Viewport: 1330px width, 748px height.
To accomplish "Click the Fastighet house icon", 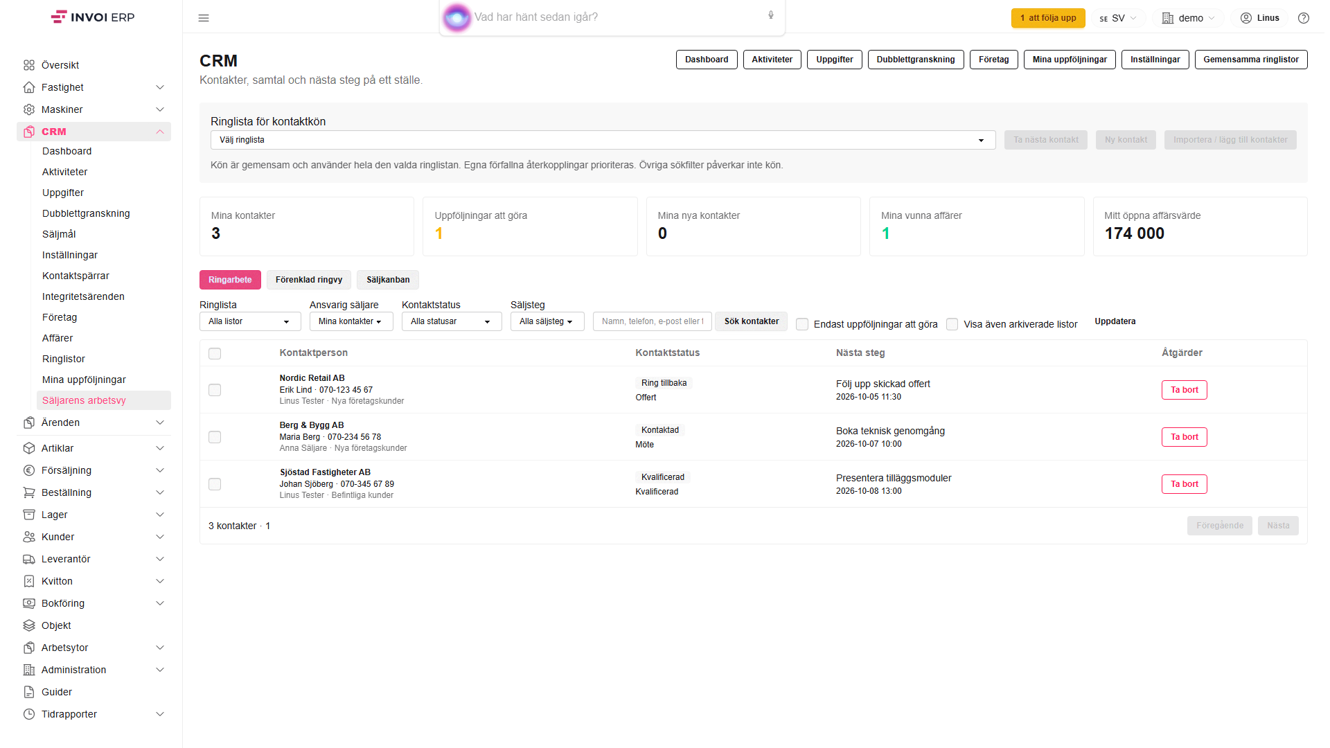I will [x=29, y=87].
